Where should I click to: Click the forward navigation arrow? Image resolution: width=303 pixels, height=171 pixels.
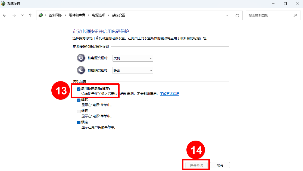click(14, 15)
